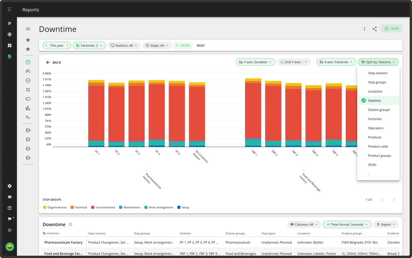Select the percent report icon
This screenshot has height=258, width=412.
pyautogui.click(x=28, y=90)
